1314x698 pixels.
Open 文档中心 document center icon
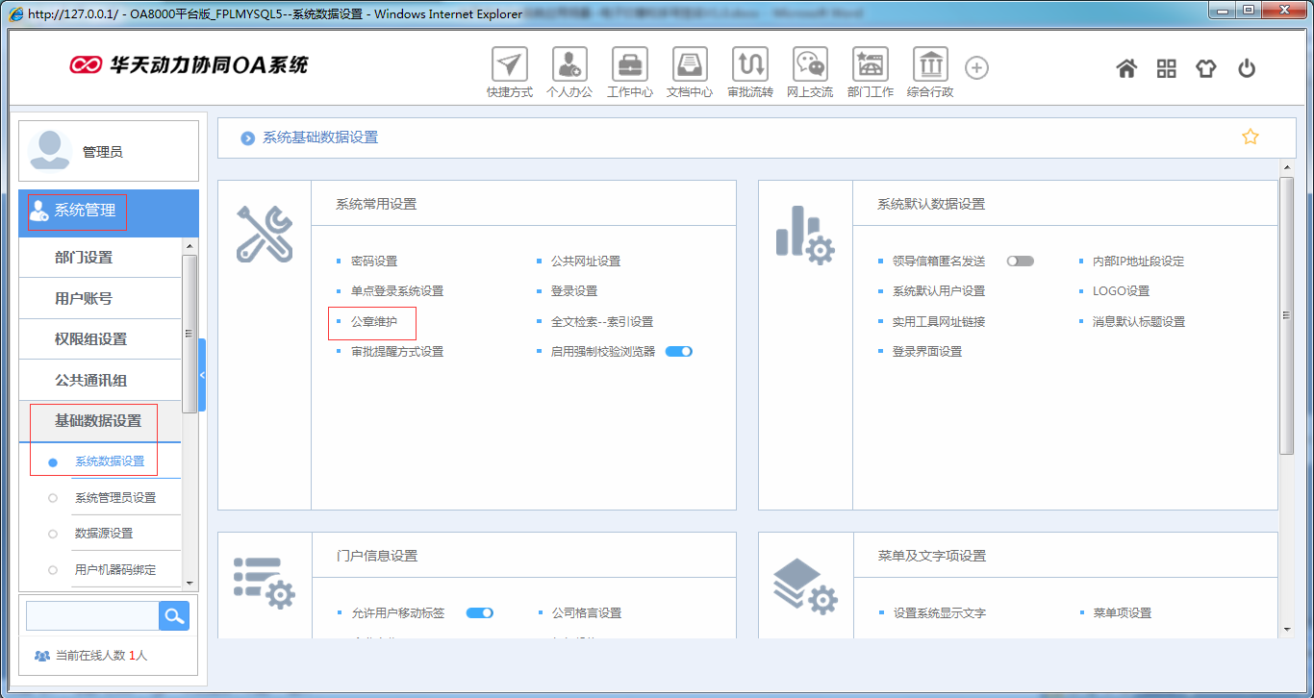(x=689, y=65)
